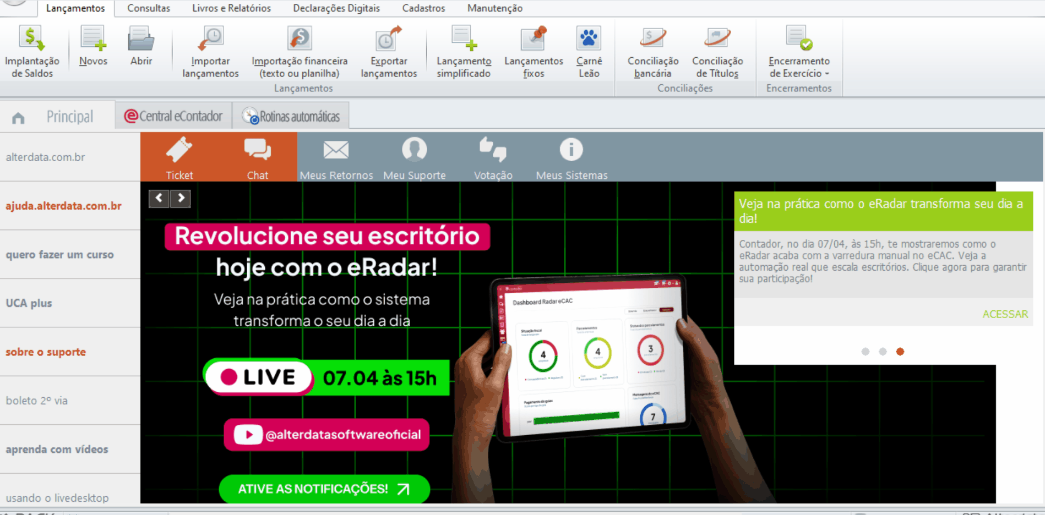The image size is (1045, 515).
Task: Click @alterdatasoftwareoficial YouTube button
Action: tap(326, 435)
